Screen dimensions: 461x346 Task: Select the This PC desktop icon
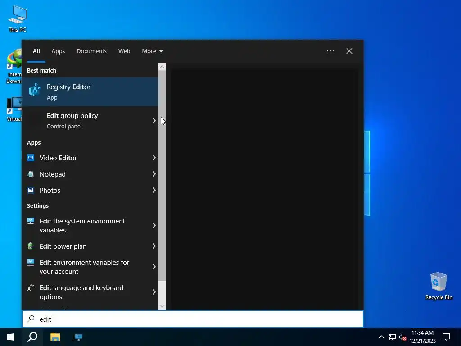[x=18, y=18]
